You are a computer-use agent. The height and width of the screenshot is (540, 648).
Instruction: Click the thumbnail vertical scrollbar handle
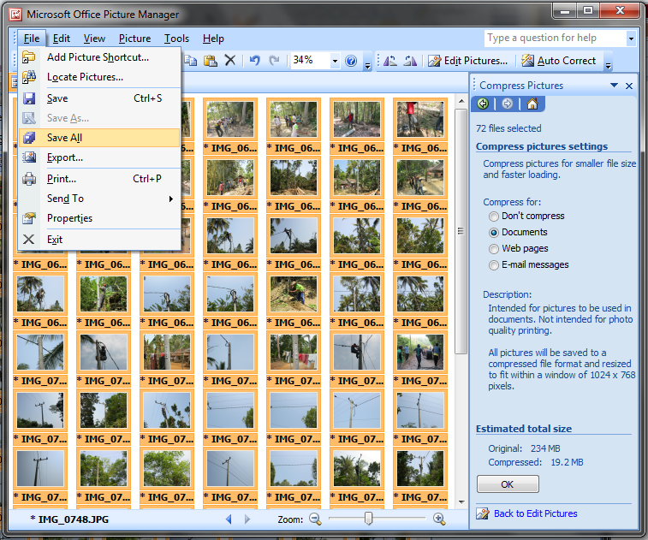click(x=461, y=231)
